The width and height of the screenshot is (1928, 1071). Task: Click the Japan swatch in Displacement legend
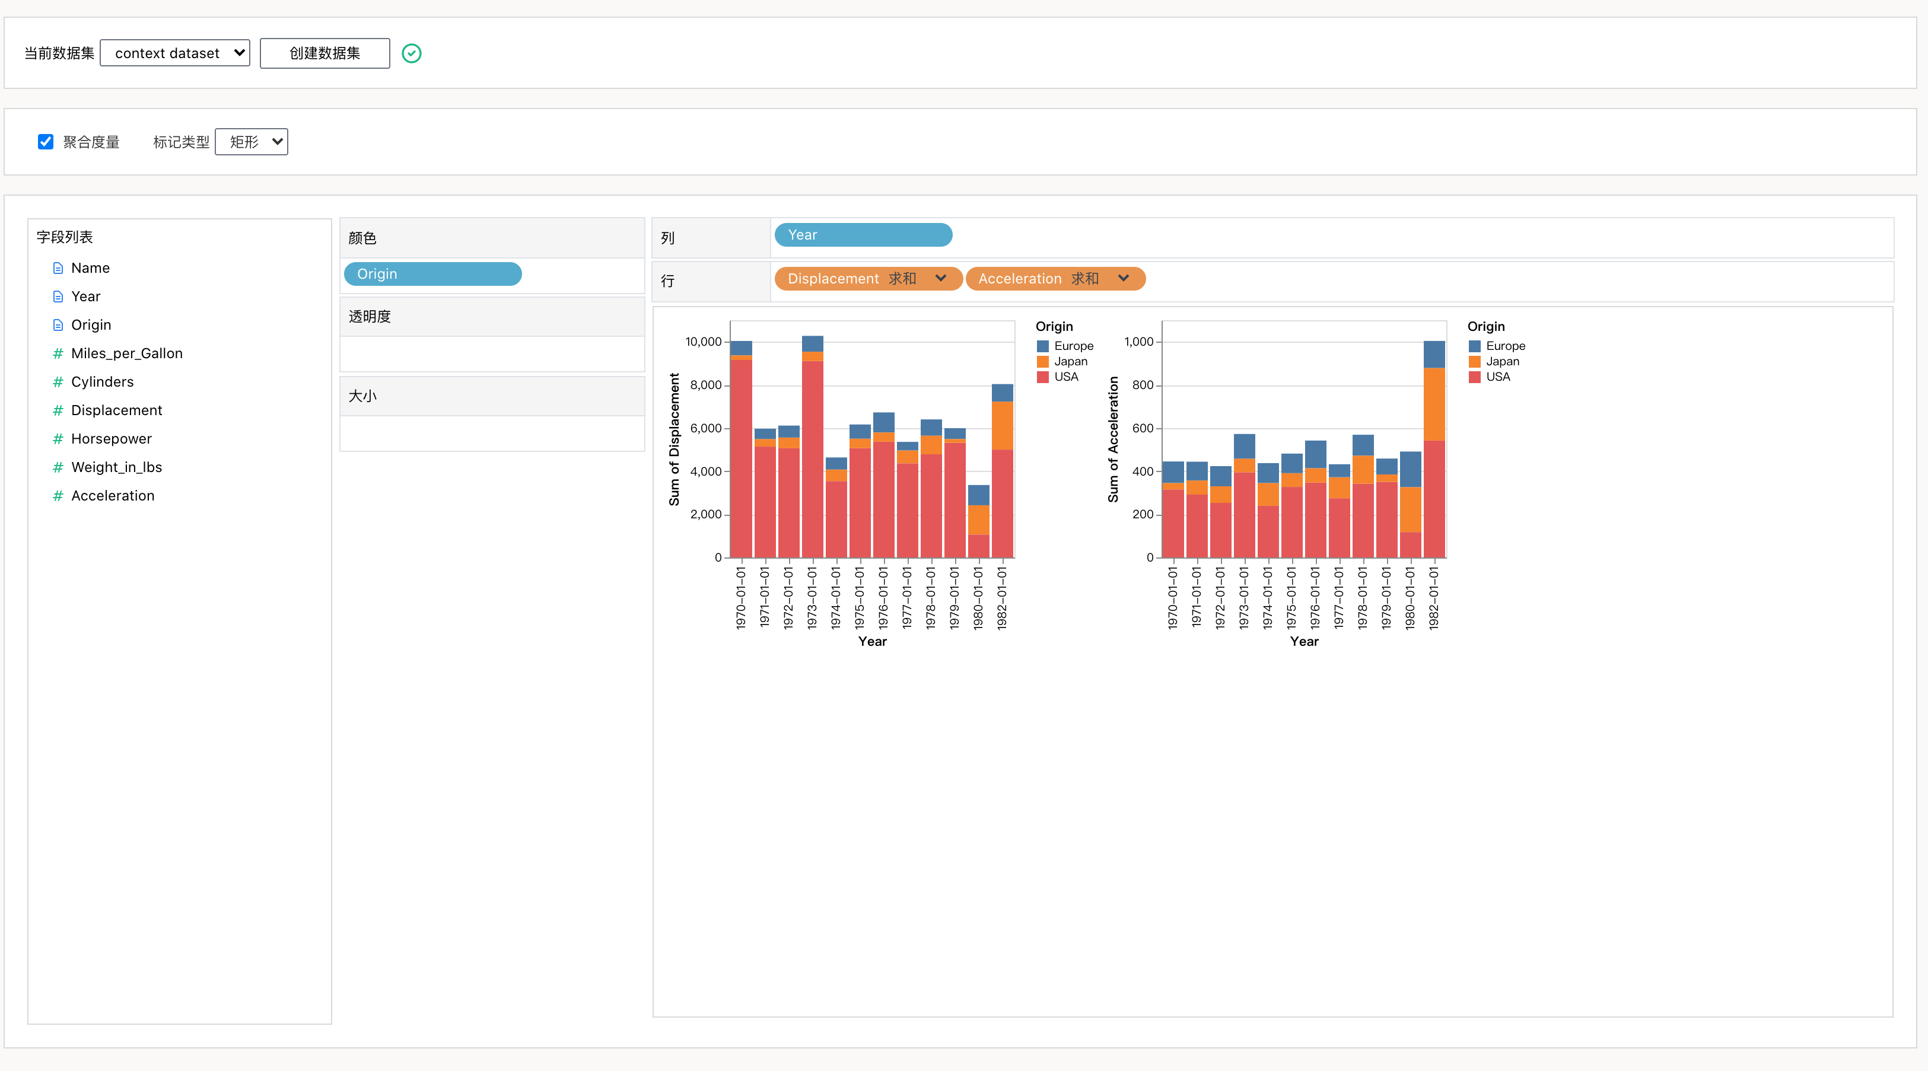[1042, 362]
